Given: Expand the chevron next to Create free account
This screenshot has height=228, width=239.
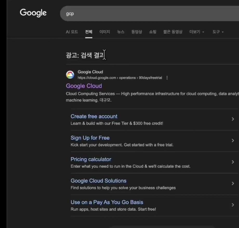Looking at the screenshot, I should pos(233,119).
